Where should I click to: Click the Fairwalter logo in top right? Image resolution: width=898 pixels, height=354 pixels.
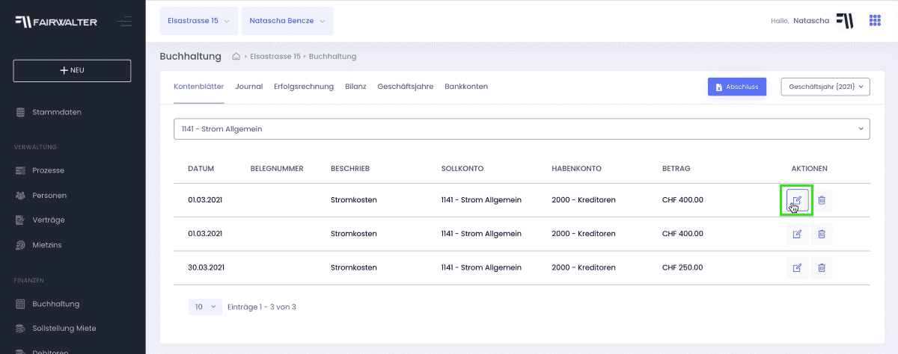(844, 21)
